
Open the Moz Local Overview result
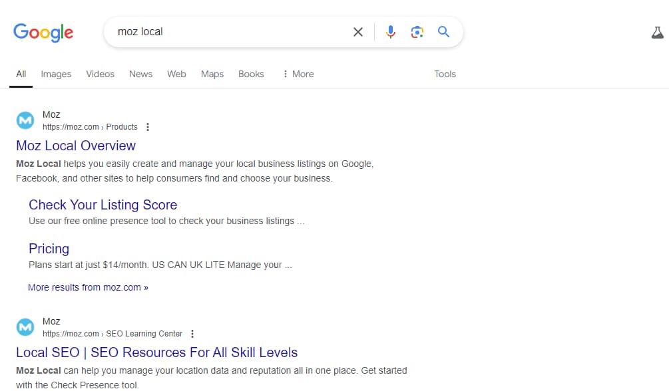coord(76,146)
